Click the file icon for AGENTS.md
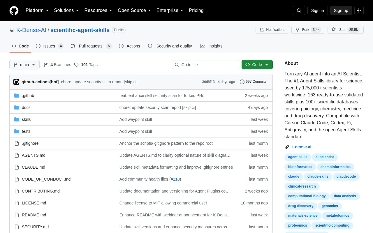Image resolution: width=373 pixels, height=233 pixels. pos(17,155)
